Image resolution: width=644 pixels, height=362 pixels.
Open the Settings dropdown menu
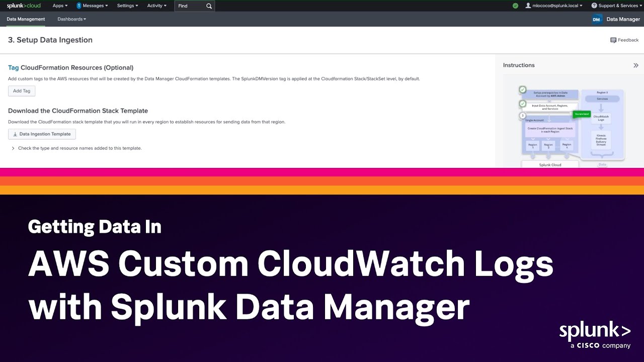[128, 6]
